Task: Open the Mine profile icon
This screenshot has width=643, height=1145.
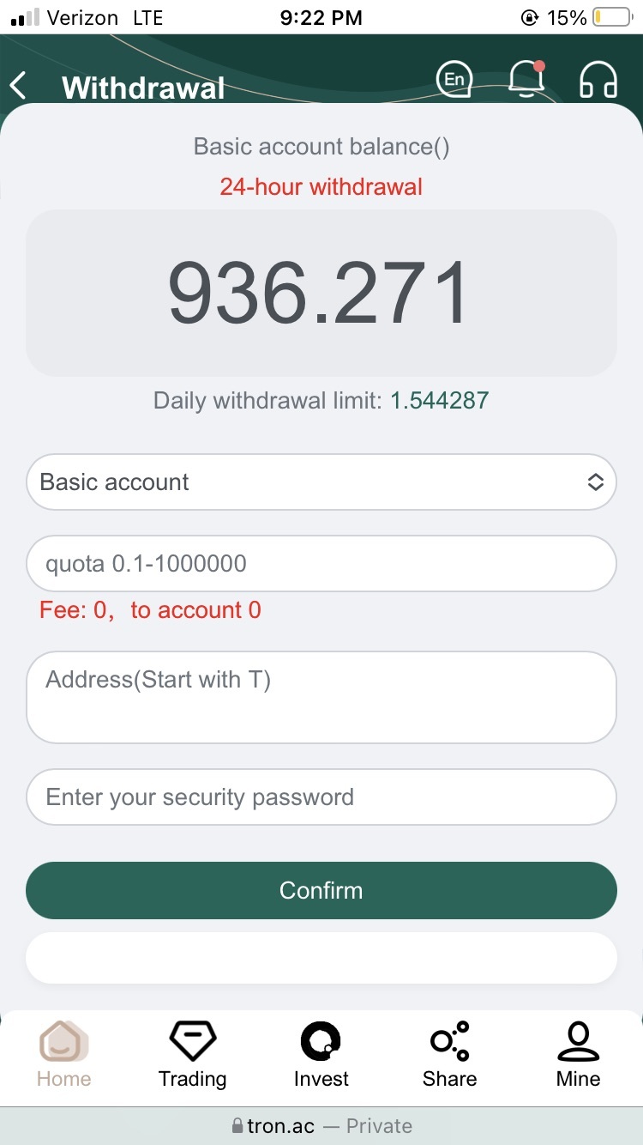Action: coord(579,1041)
